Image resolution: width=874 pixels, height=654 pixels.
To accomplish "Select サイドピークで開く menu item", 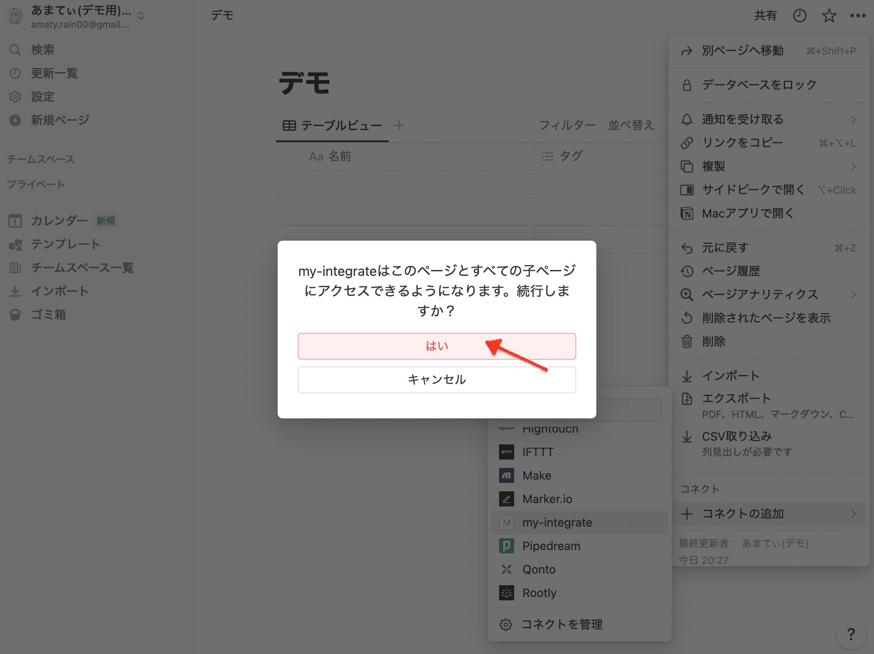I will click(x=769, y=190).
